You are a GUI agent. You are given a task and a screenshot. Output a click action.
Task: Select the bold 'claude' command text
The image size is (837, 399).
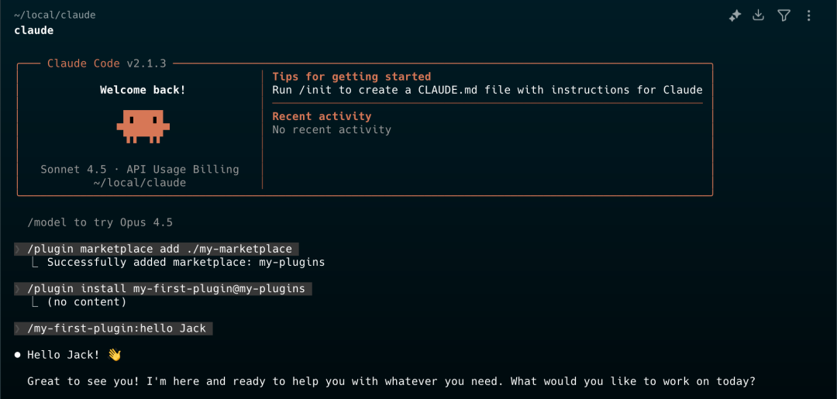point(33,30)
